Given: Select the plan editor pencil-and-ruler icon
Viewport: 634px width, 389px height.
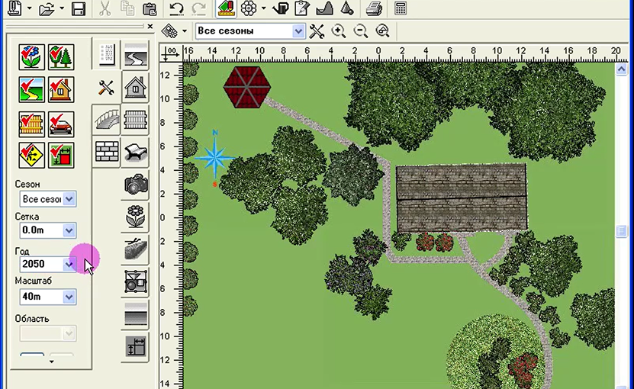Looking at the screenshot, I should click(226, 8).
